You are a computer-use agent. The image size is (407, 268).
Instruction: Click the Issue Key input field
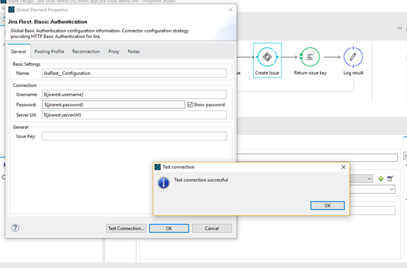(134, 136)
